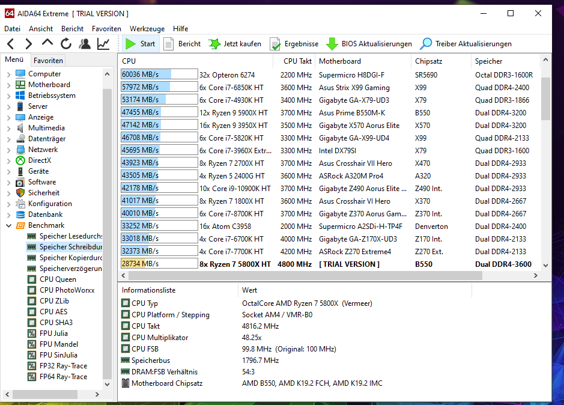Click BIOS Aktualisierungen button
Image resolution: width=564 pixels, height=405 pixels.
pos(369,44)
